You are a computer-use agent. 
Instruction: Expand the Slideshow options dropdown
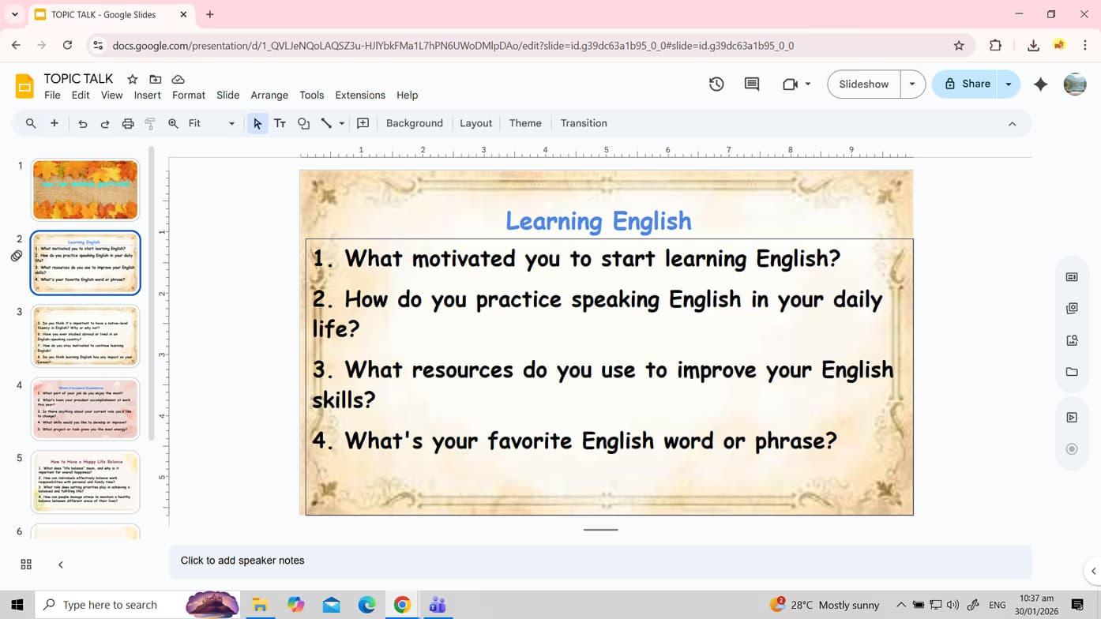[913, 84]
